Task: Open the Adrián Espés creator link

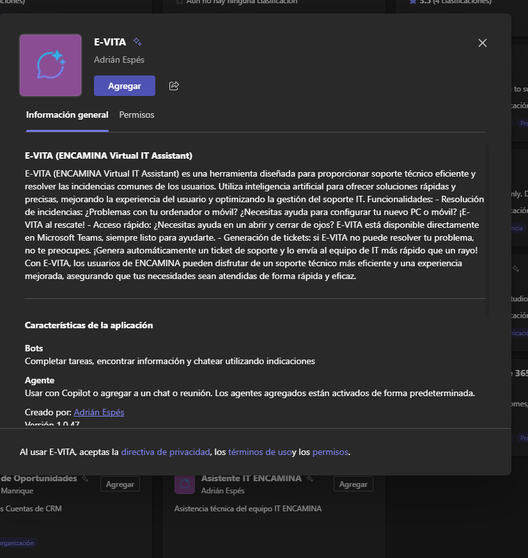Action: coord(99,412)
